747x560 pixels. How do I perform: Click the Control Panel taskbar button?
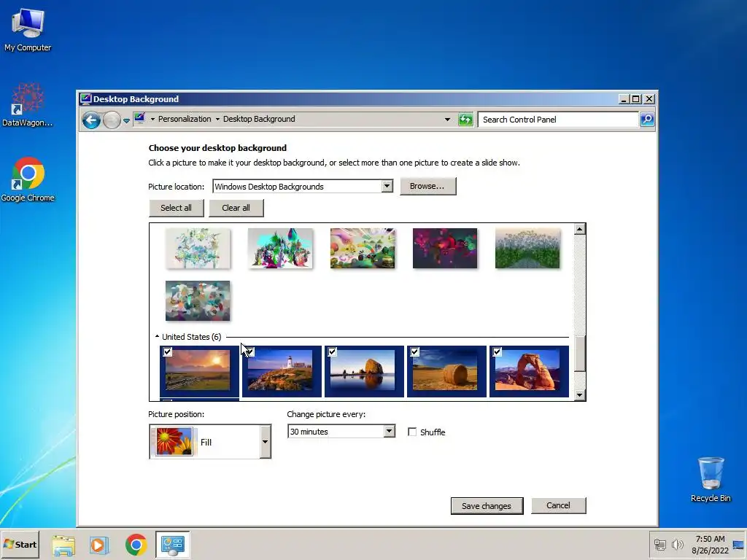tap(172, 545)
